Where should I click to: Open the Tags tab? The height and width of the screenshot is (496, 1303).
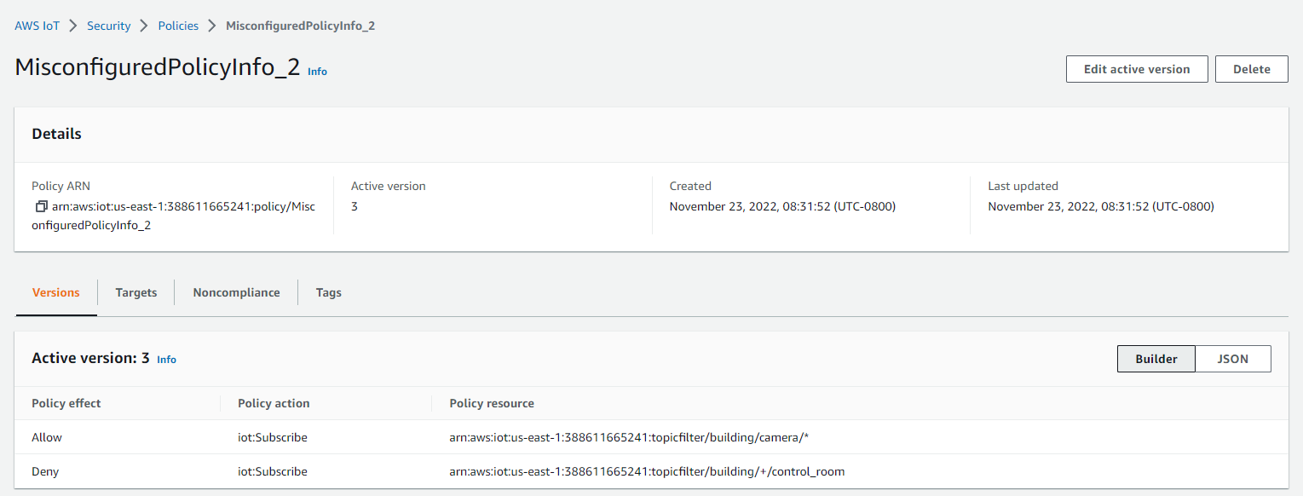point(329,292)
